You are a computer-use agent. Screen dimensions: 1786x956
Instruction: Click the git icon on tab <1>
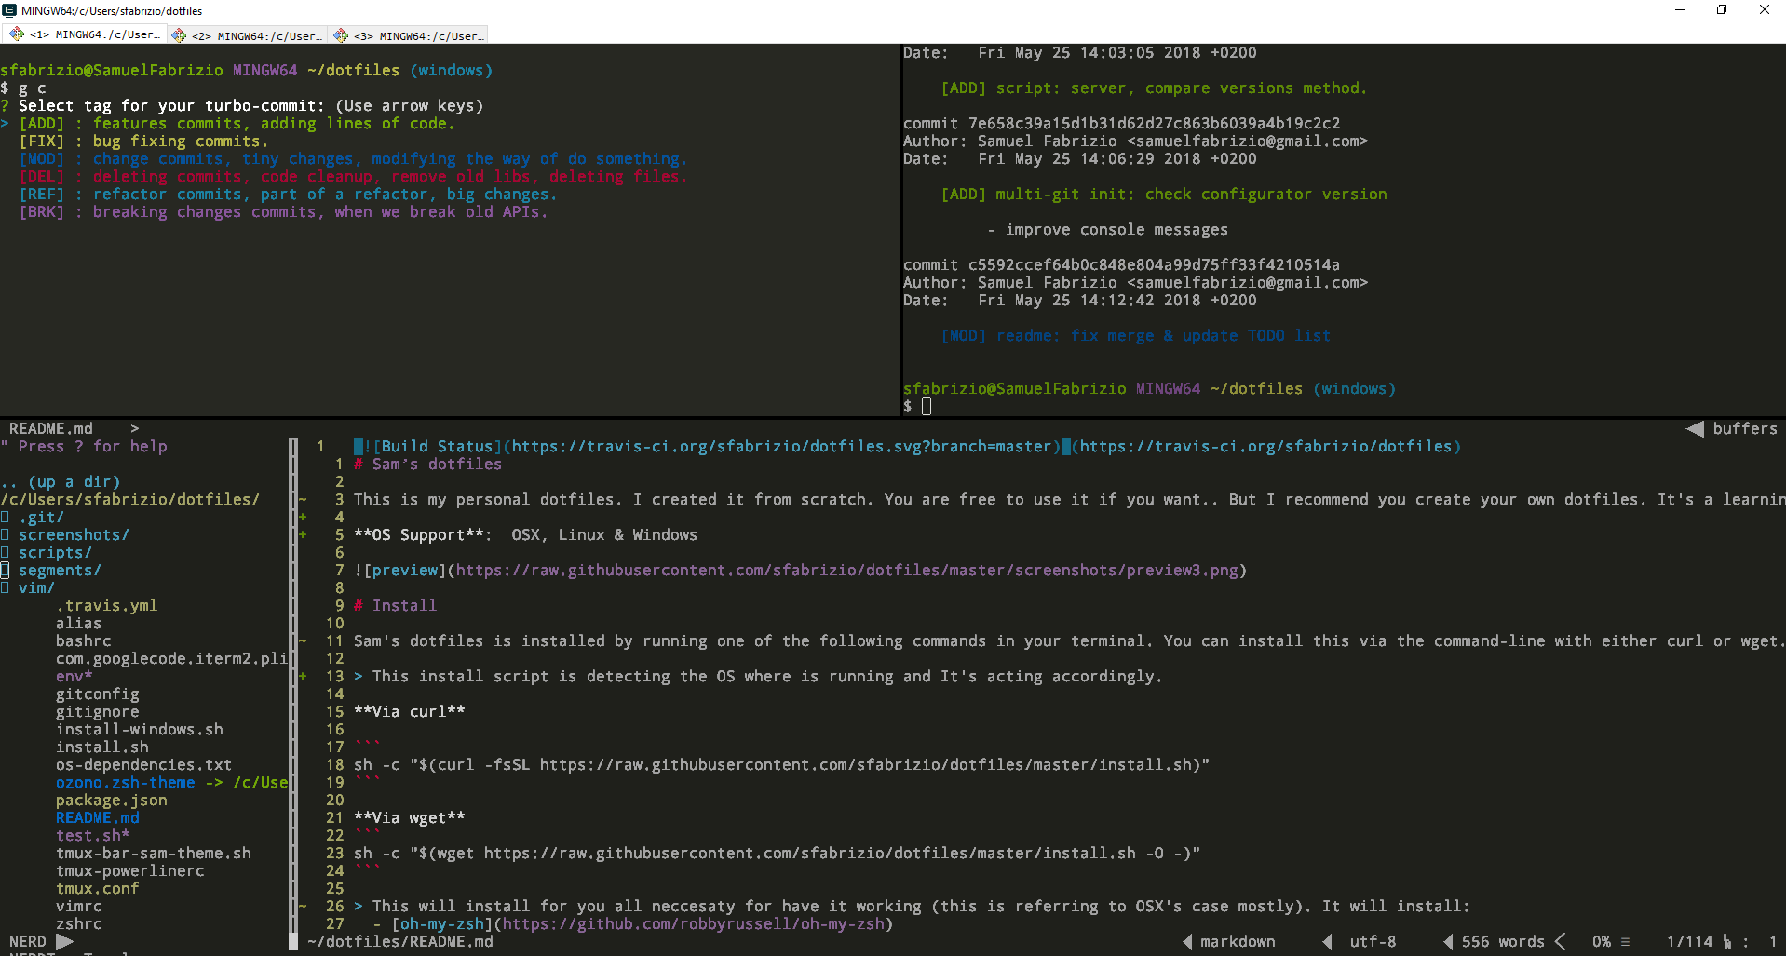point(17,34)
